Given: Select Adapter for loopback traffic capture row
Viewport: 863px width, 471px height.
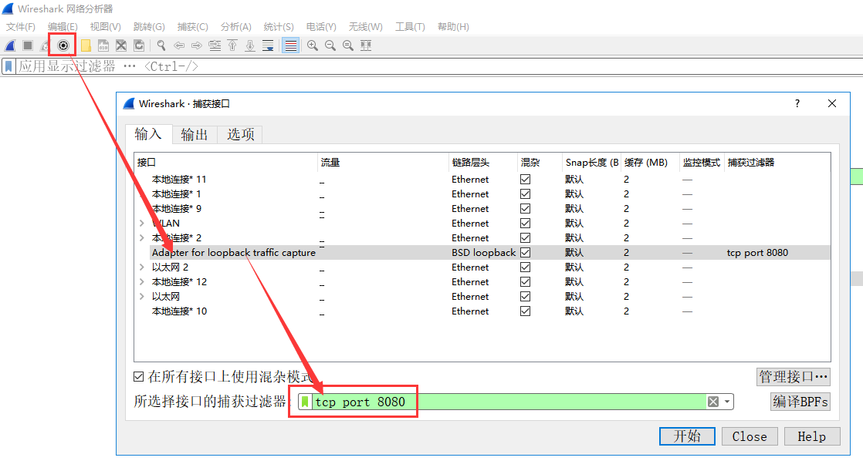Looking at the screenshot, I should [490, 252].
